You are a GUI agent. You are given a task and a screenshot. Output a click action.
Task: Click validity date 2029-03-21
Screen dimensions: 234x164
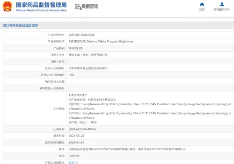point(76,143)
